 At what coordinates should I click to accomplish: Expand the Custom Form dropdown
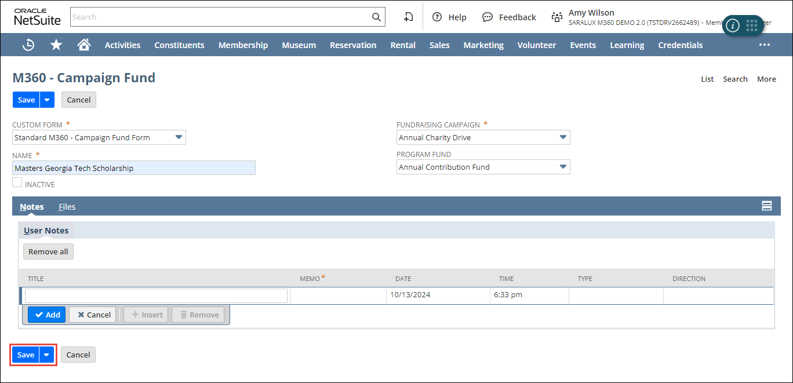coord(179,137)
